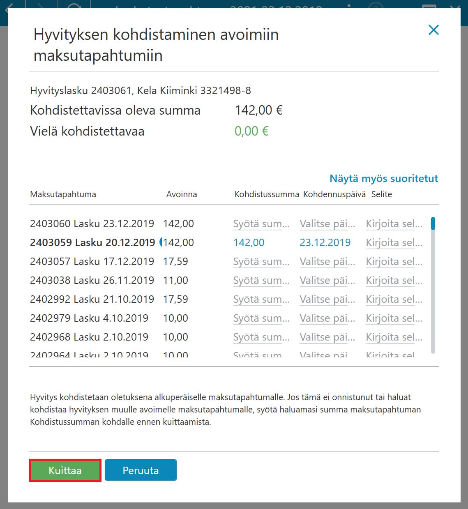Close the dialog with the X icon
468x509 pixels.
click(433, 30)
